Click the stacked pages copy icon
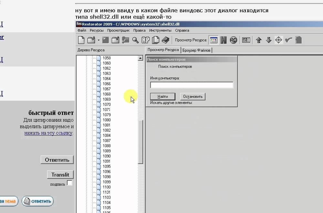The width and height of the screenshot is (323, 213). tap(156, 40)
